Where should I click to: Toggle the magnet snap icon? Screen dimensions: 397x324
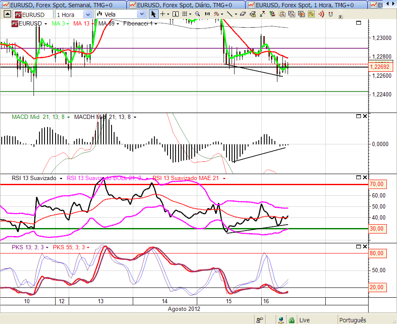(330, 14)
